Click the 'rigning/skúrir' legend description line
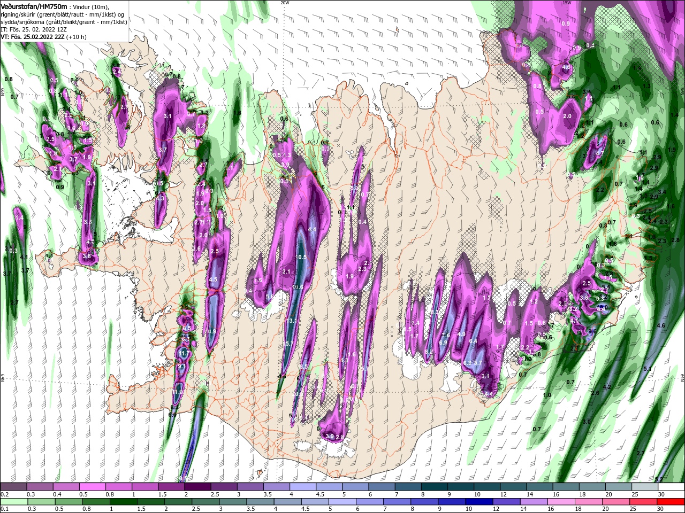 pyautogui.click(x=63, y=14)
